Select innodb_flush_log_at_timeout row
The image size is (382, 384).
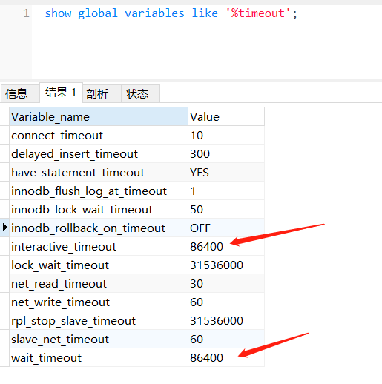click(x=136, y=191)
